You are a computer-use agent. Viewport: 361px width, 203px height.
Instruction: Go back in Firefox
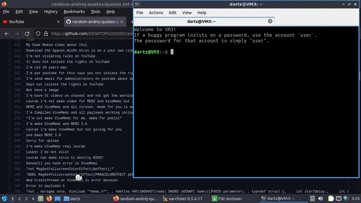point(7,34)
